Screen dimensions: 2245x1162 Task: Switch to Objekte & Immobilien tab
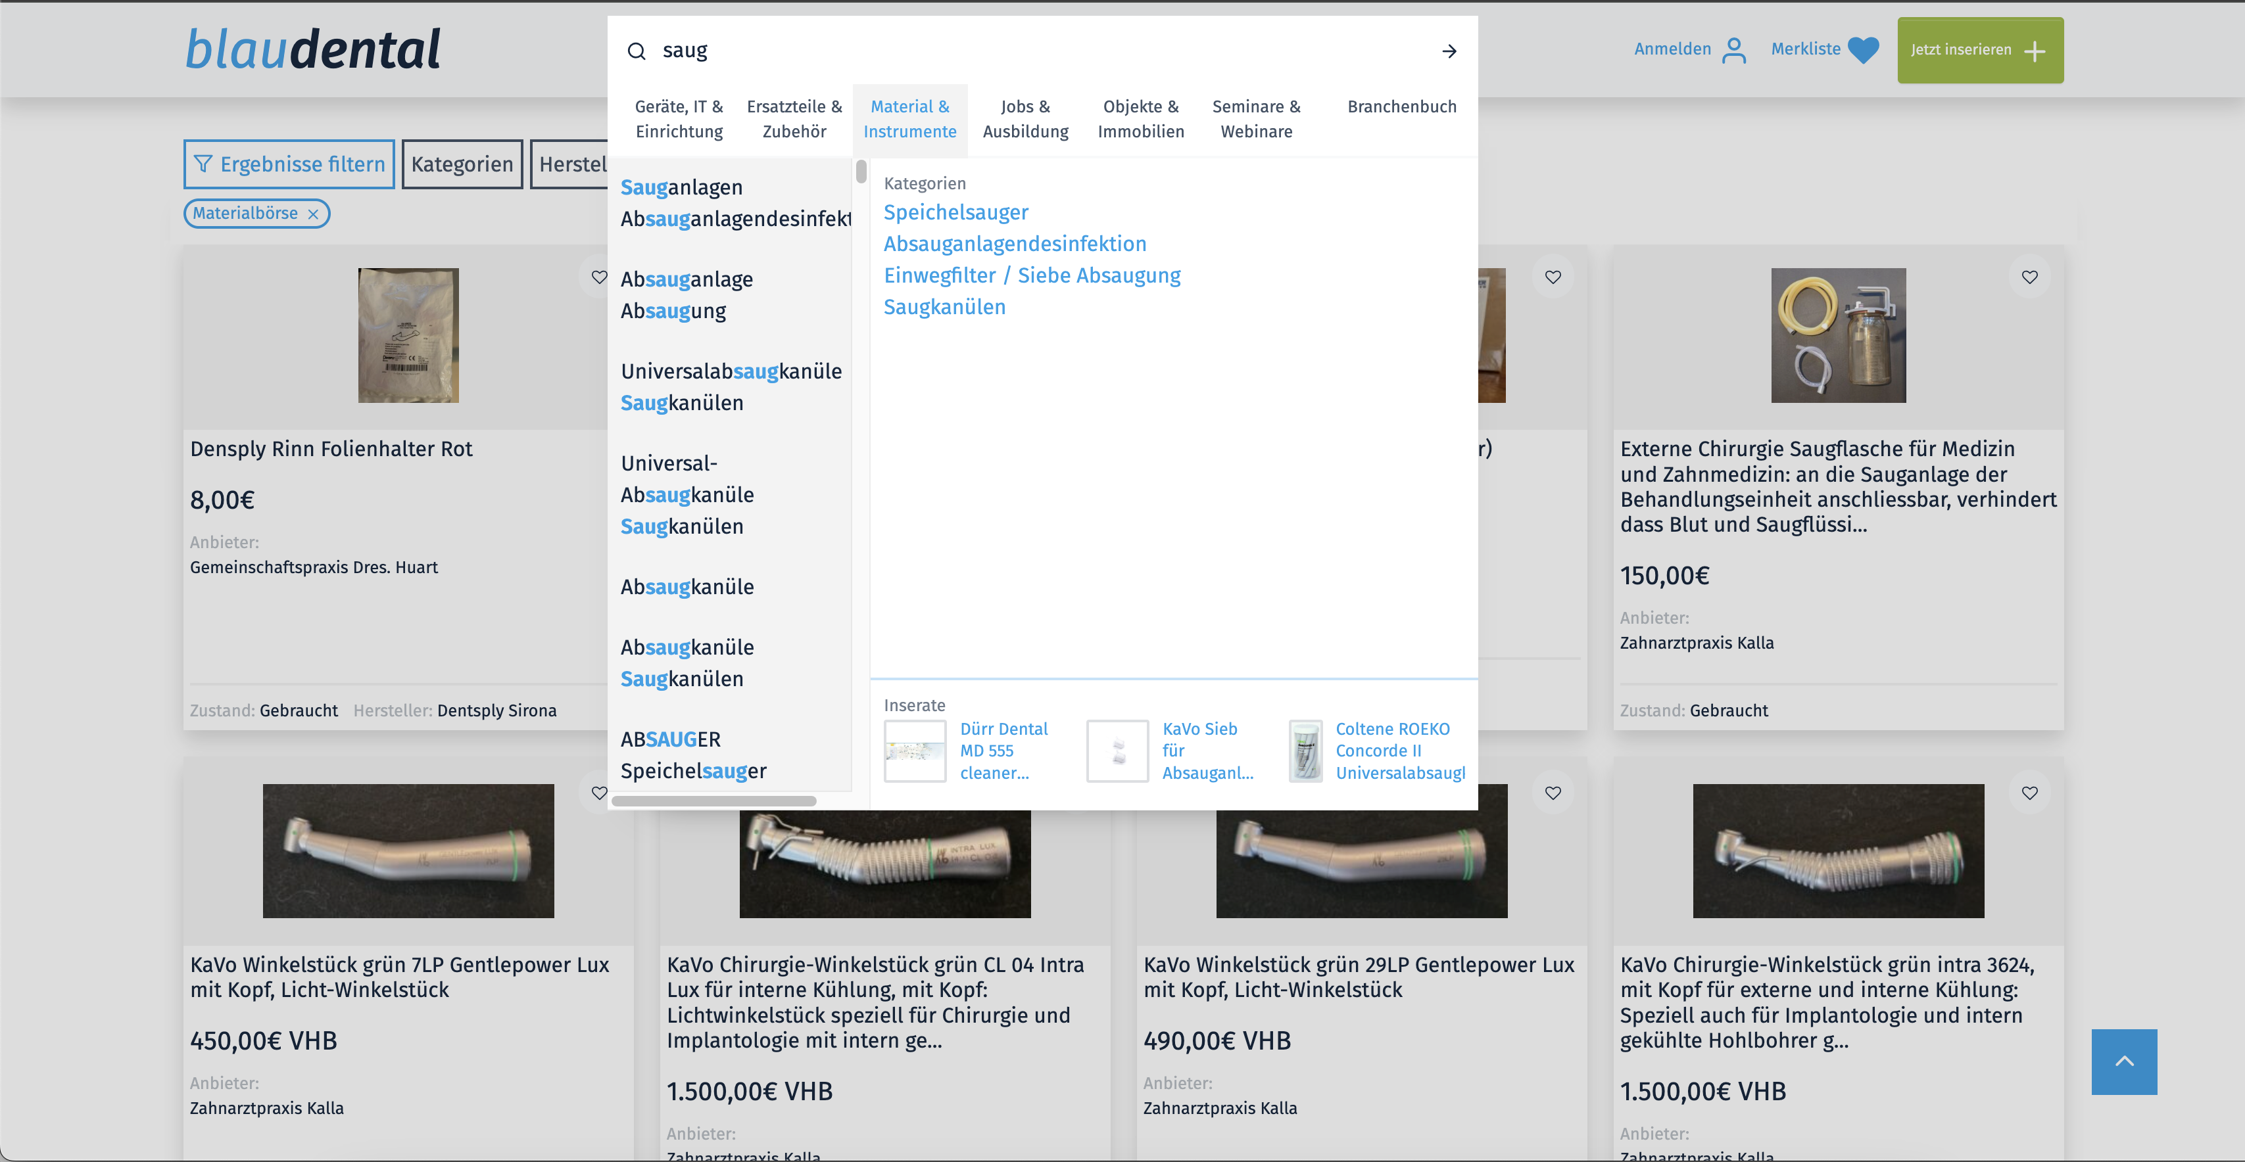pos(1141,120)
